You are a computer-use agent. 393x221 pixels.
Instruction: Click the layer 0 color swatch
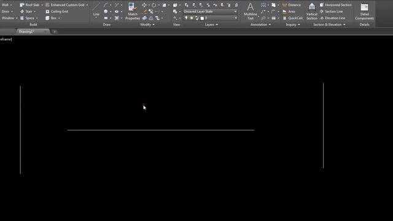pos(202,18)
